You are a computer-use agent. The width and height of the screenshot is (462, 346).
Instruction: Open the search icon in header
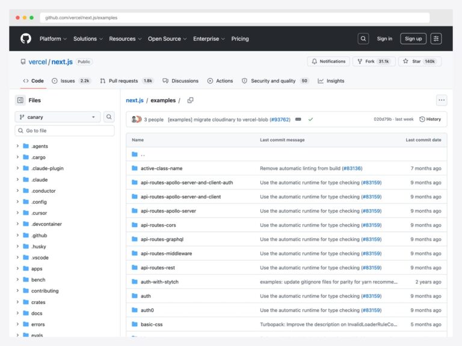(x=363, y=38)
